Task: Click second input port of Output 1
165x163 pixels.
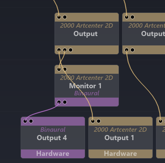Action: click(99, 121)
